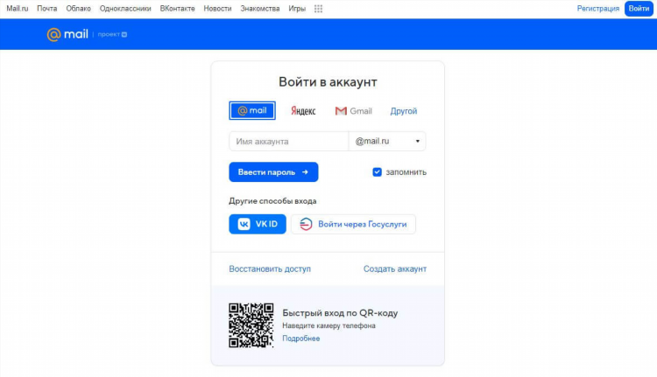Open the all-projects grid icon
The image size is (657, 377).
[319, 9]
